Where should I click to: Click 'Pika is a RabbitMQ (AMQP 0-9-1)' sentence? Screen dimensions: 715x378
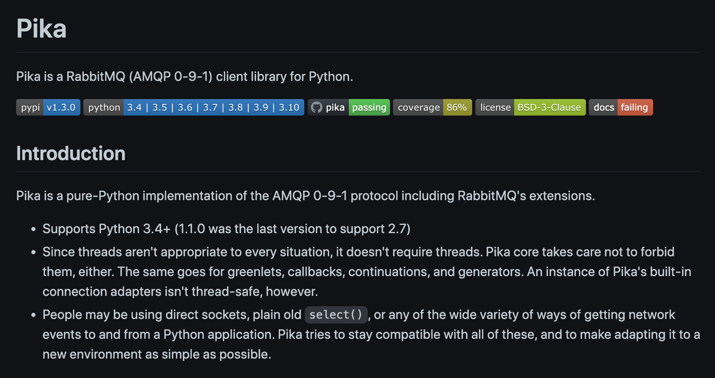click(x=185, y=77)
